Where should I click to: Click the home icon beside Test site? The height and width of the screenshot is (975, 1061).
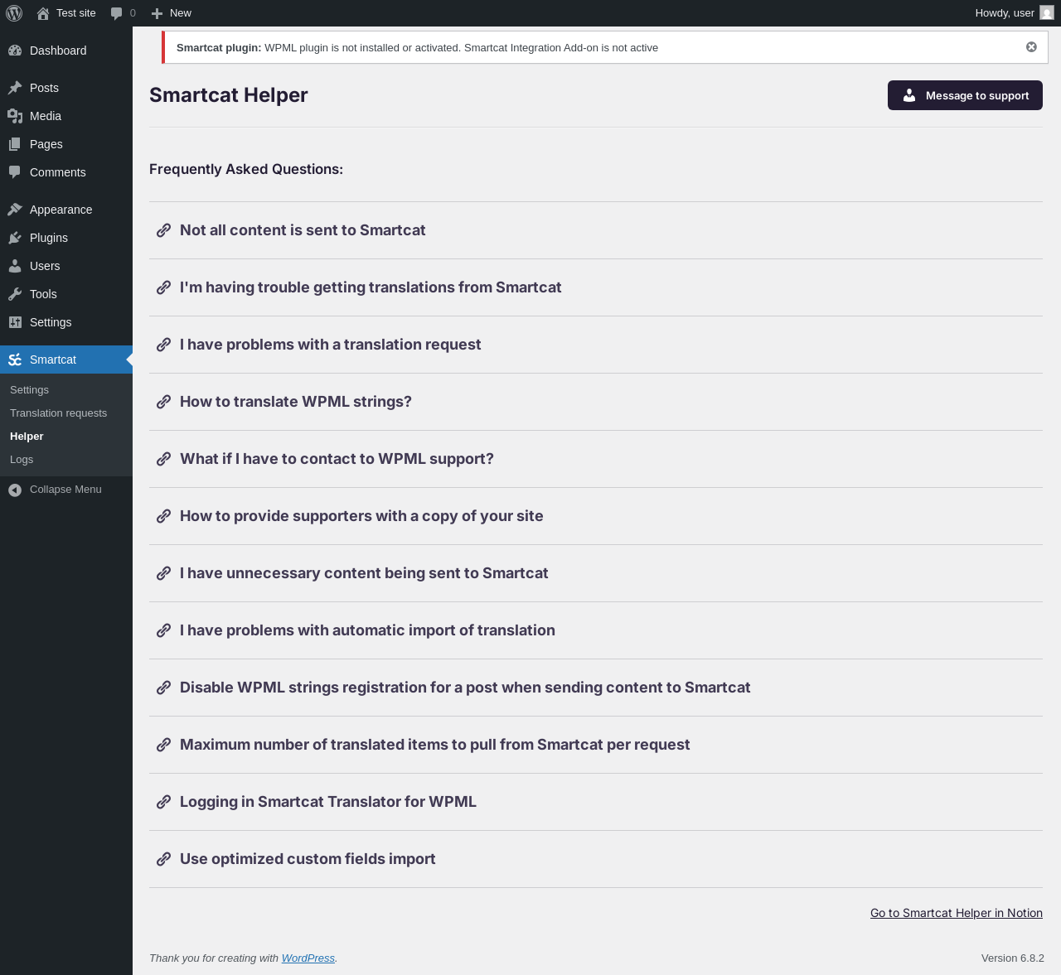[43, 13]
